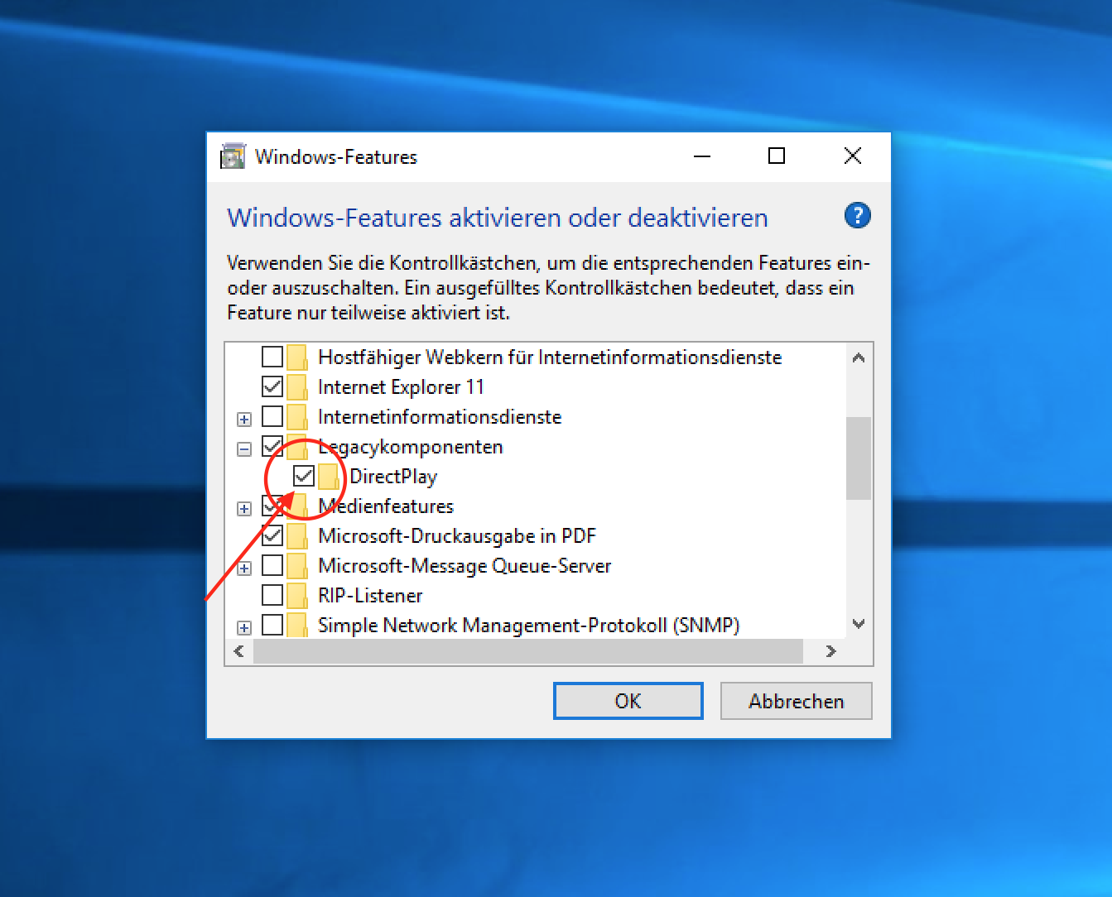This screenshot has height=897, width=1112.
Task: Open help via the blue question mark icon
Action: [x=857, y=216]
